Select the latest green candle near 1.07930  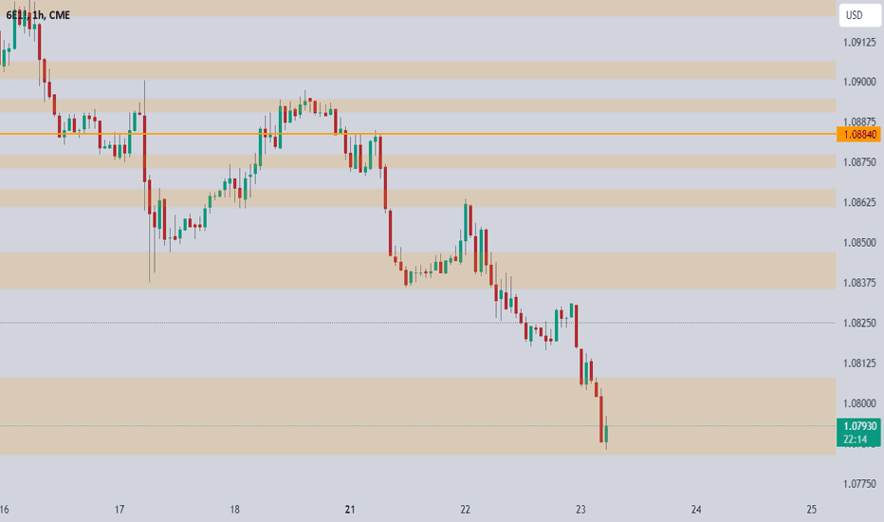point(607,434)
